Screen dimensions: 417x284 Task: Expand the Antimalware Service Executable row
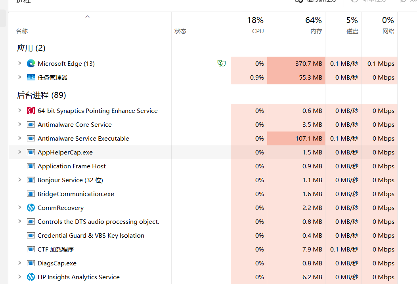pos(19,138)
